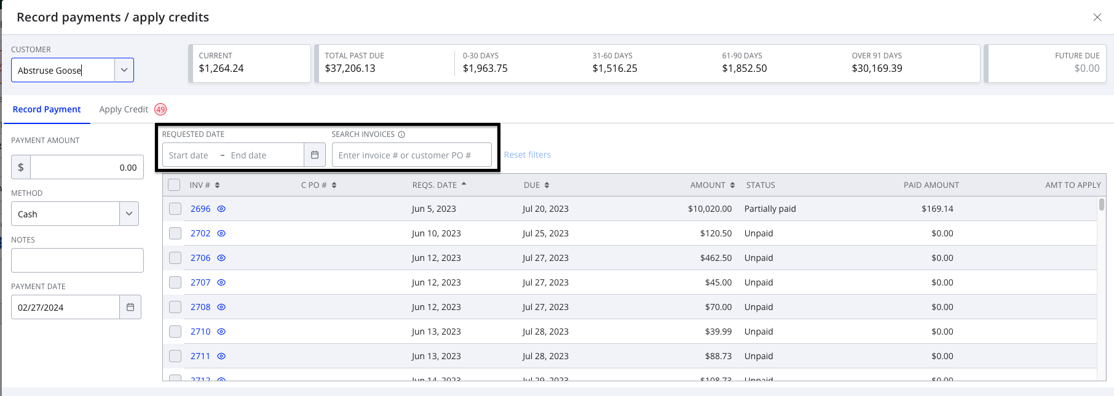This screenshot has width=1114, height=396.
Task: Open invoice 2711 link
Action: point(200,356)
